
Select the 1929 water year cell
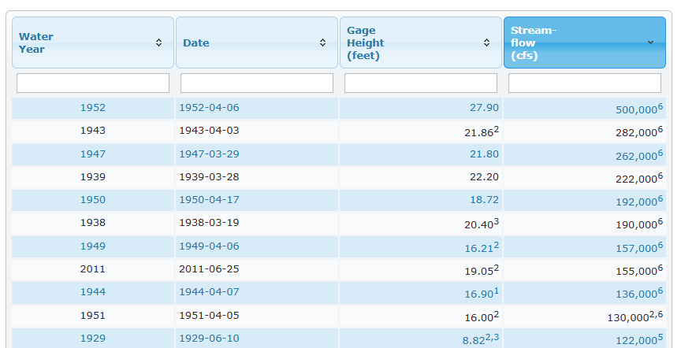92,339
